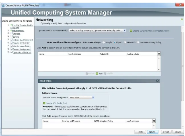The width and height of the screenshot is (185, 136).
Task: Open the vNIC/vHBA Placement step
Action: pyautogui.click(x=23, y=40)
